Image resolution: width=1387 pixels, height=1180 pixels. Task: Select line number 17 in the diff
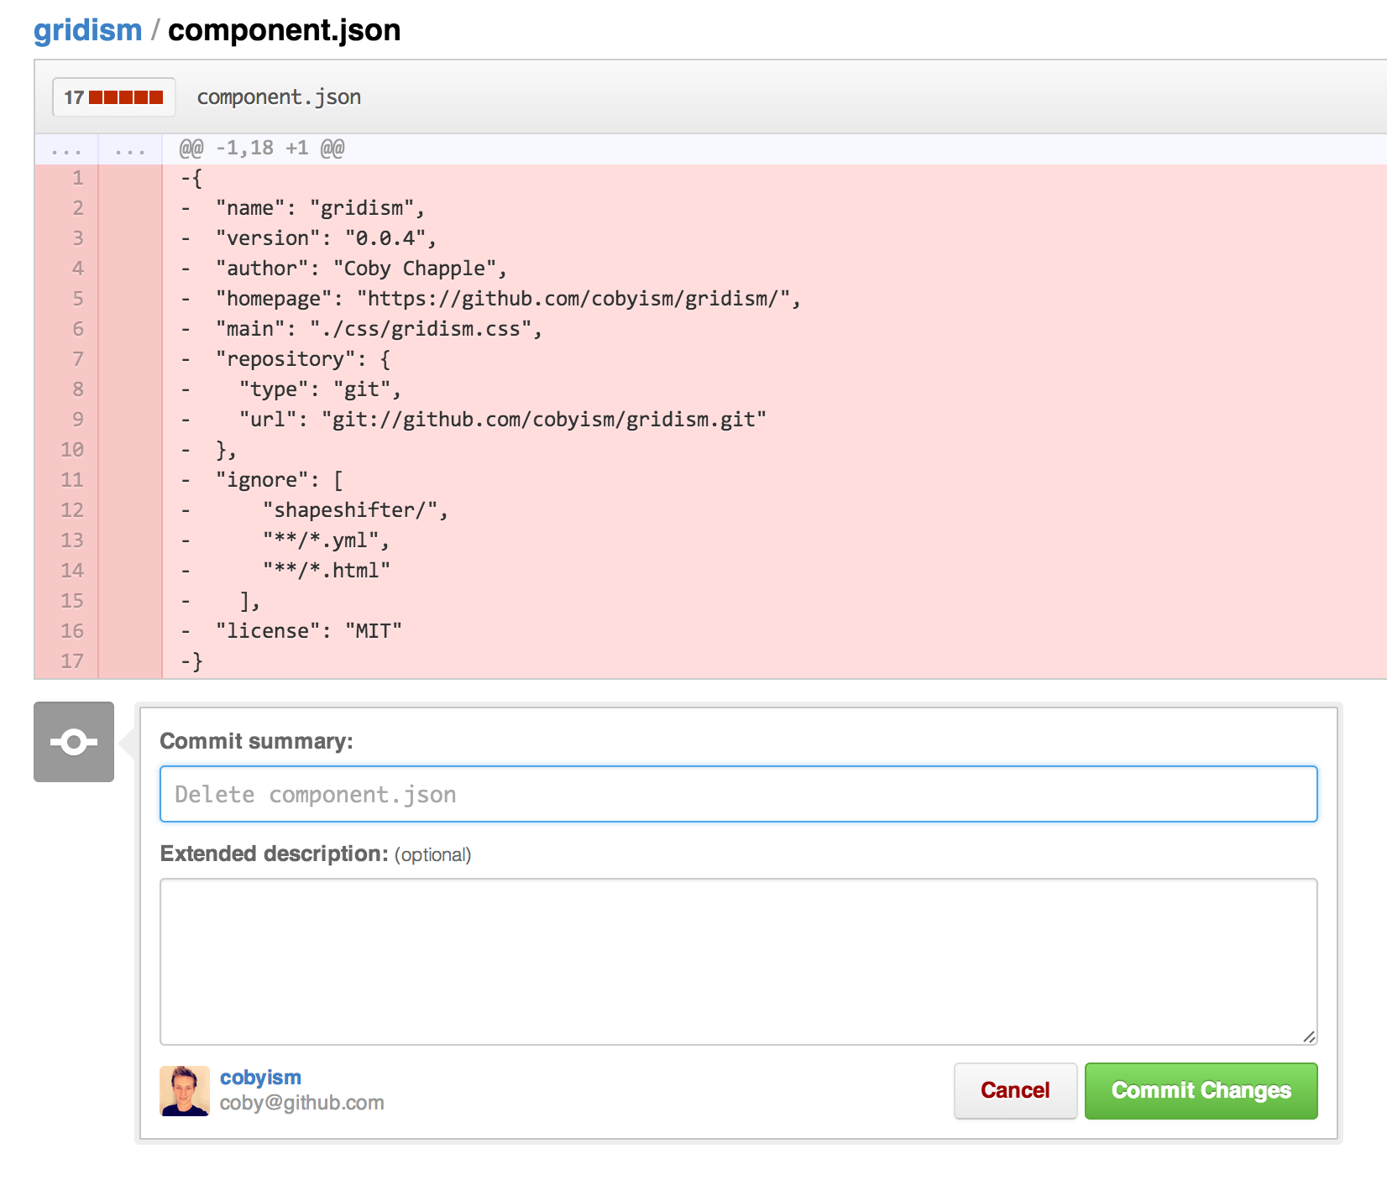[x=72, y=661]
